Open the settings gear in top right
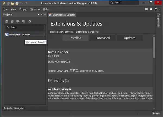This screenshot has width=163, height=117. 146,9
